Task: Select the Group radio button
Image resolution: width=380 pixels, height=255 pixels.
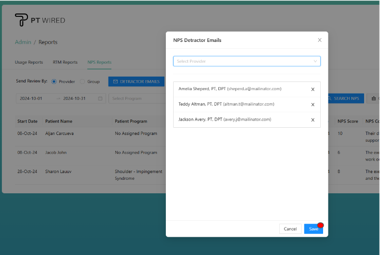Action: coord(82,81)
